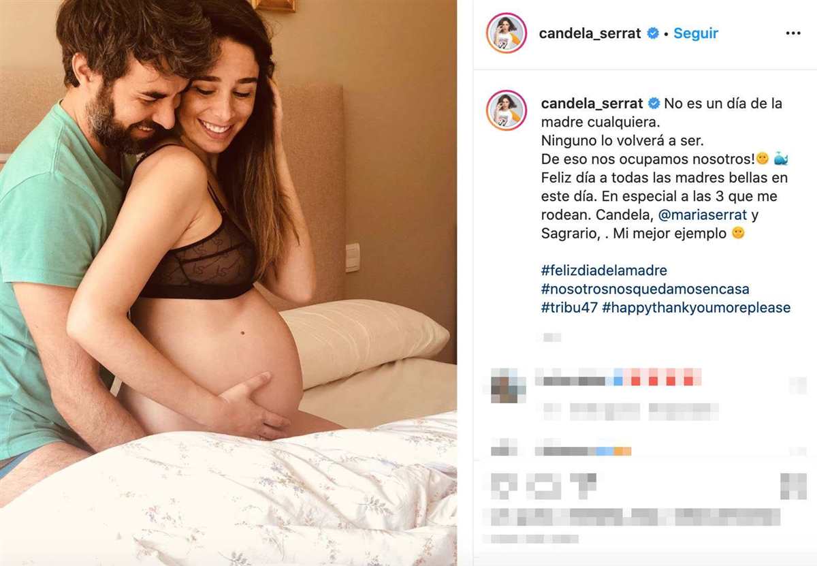The width and height of the screenshot is (817, 566).
Task: Open candela_serrat profile from header username
Action: coord(590,33)
